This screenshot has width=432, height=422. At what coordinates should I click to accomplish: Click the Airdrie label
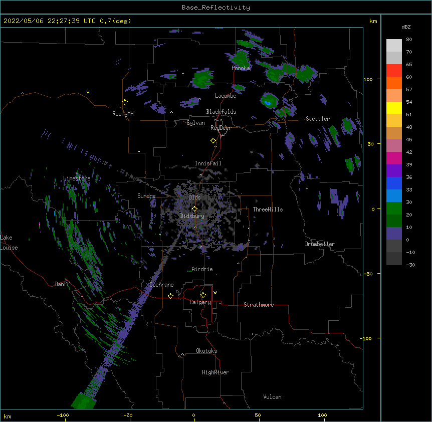point(202,269)
